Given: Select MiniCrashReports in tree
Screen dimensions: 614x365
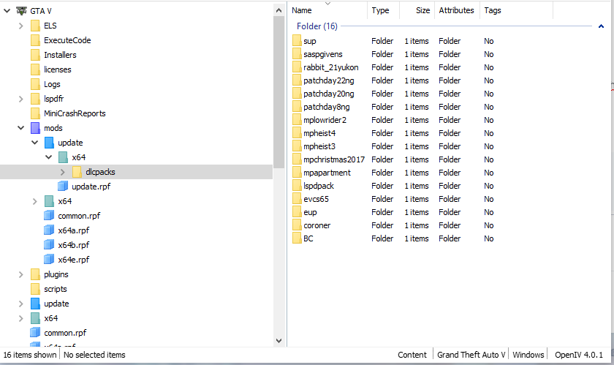Looking at the screenshot, I should [x=75, y=113].
